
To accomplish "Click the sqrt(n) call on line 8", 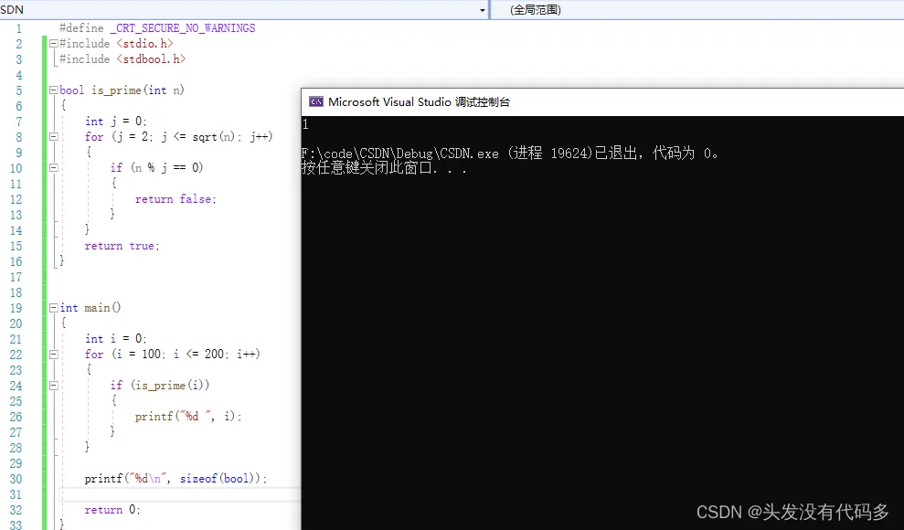I will (213, 137).
